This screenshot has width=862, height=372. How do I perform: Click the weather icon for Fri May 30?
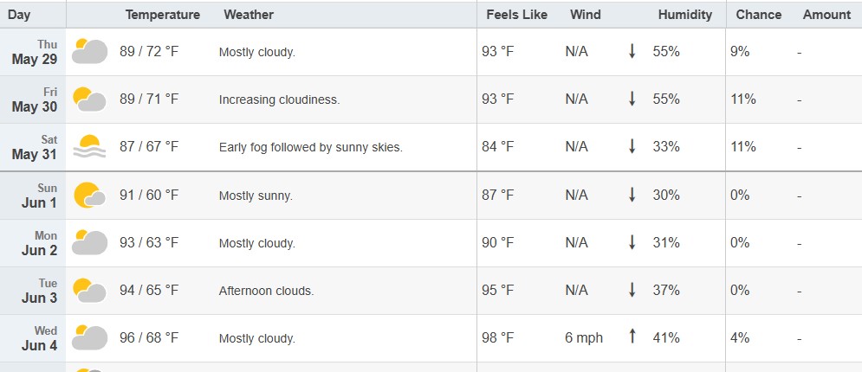pyautogui.click(x=89, y=99)
